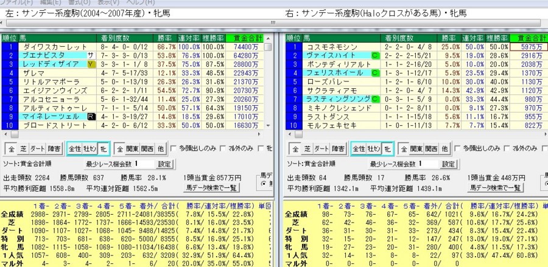Select 芝 surface filter in right pane
Viewport: 548px width, 267px height.
click(307, 149)
